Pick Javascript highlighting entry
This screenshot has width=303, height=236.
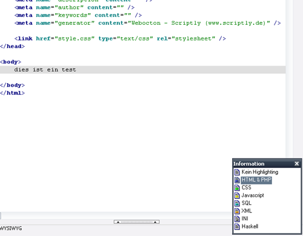(253, 195)
